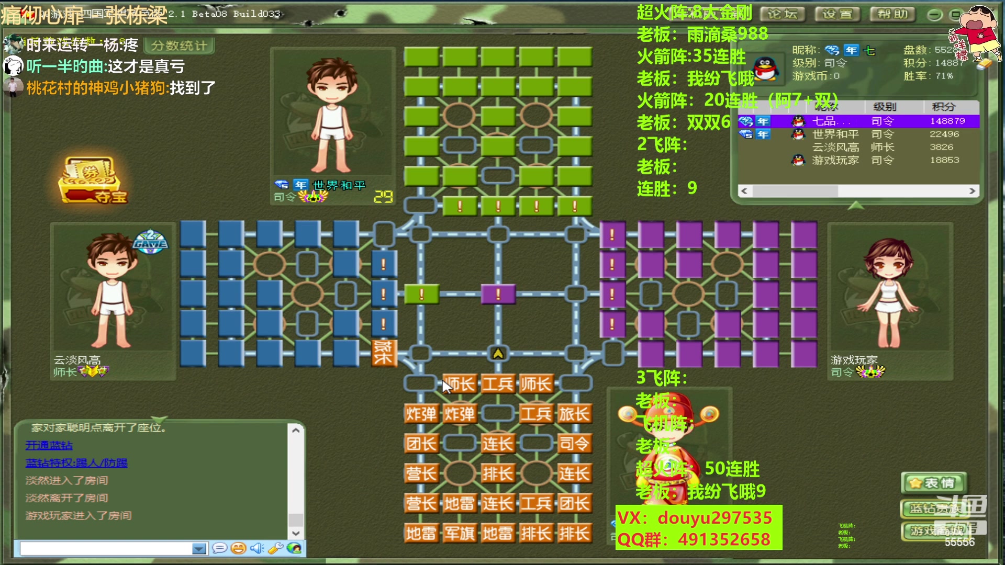The height and width of the screenshot is (565, 1005).
Task: Select the 七品 row in player list
Action: (x=858, y=121)
